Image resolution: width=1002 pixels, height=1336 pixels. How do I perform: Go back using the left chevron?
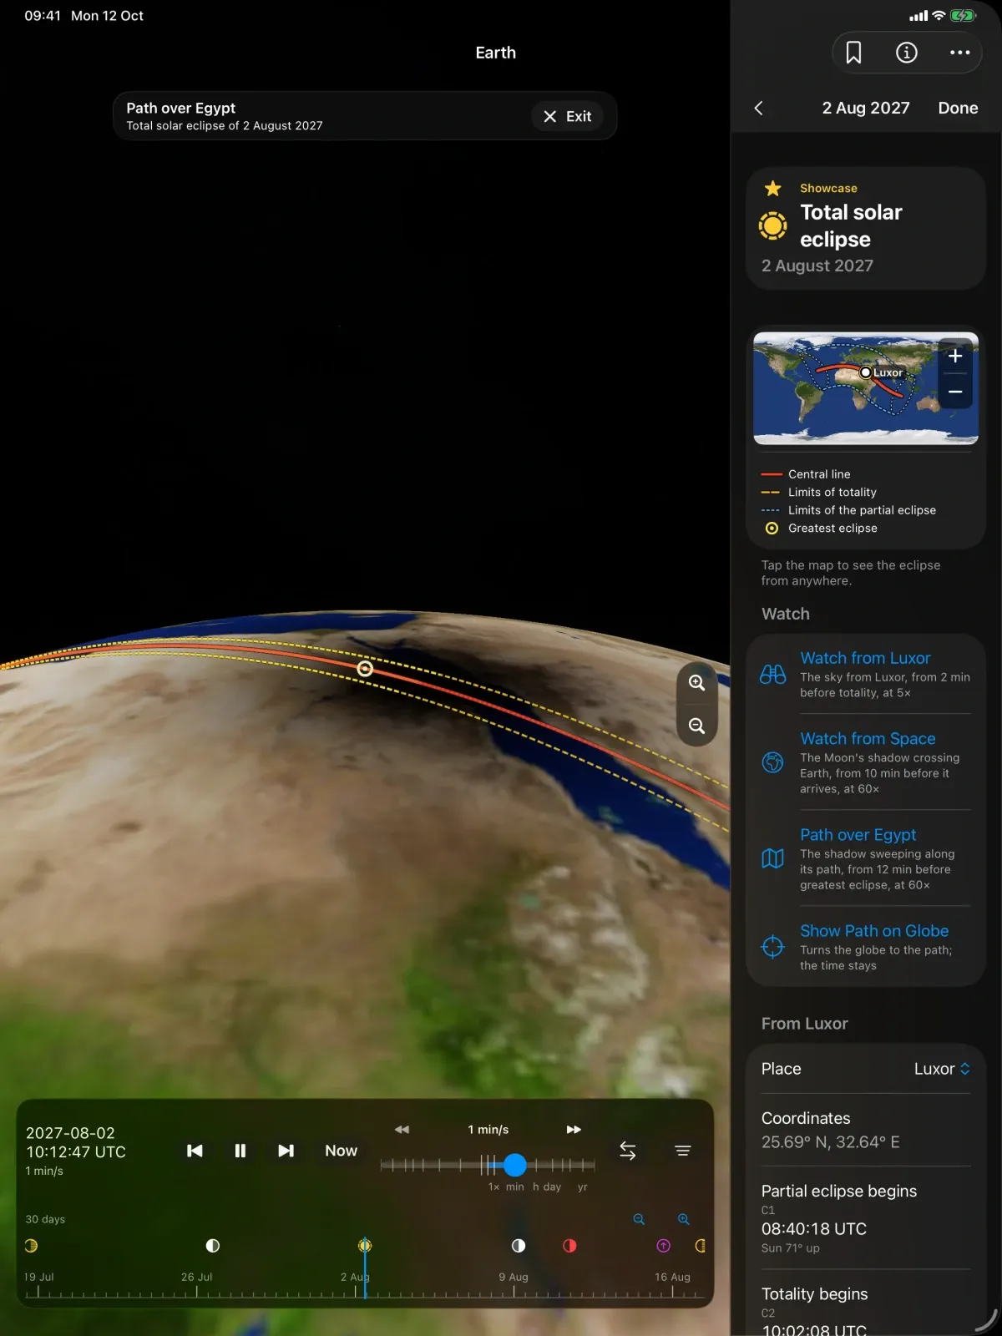pos(759,108)
